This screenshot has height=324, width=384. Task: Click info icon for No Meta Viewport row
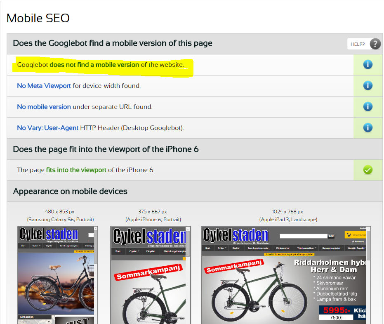click(368, 85)
